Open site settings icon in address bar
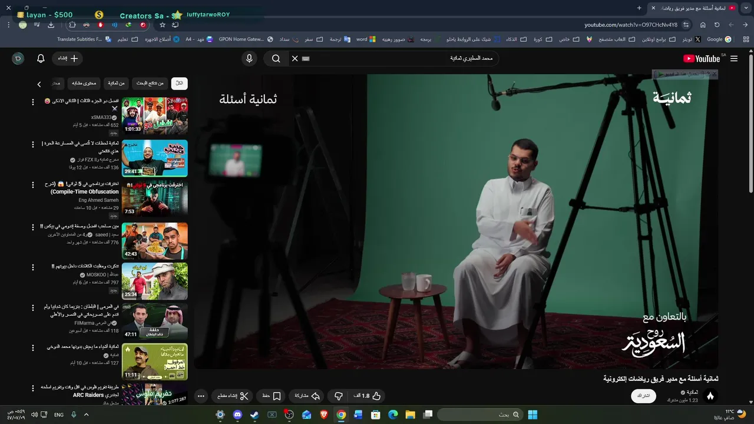Image resolution: width=754 pixels, height=424 pixels. click(687, 25)
